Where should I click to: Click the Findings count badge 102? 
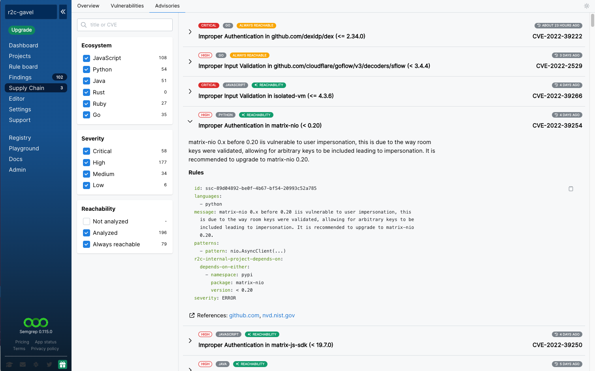click(x=60, y=77)
